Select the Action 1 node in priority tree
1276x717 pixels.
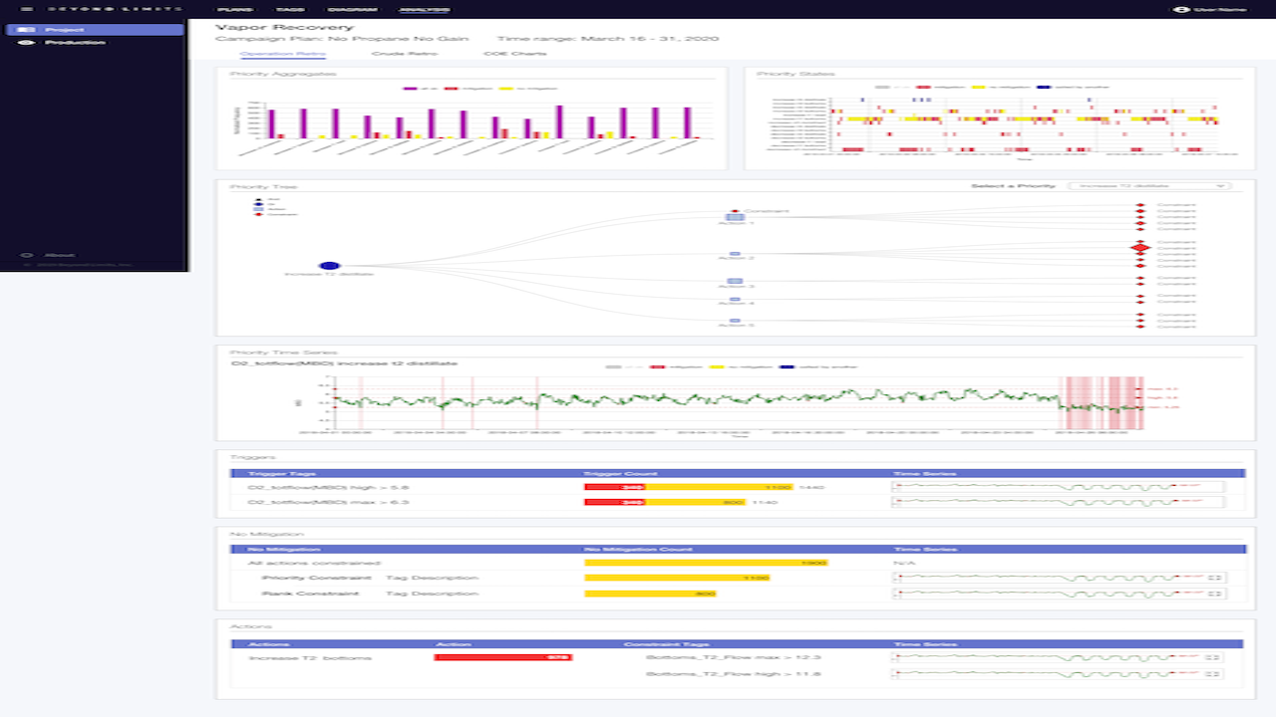pyautogui.click(x=736, y=216)
